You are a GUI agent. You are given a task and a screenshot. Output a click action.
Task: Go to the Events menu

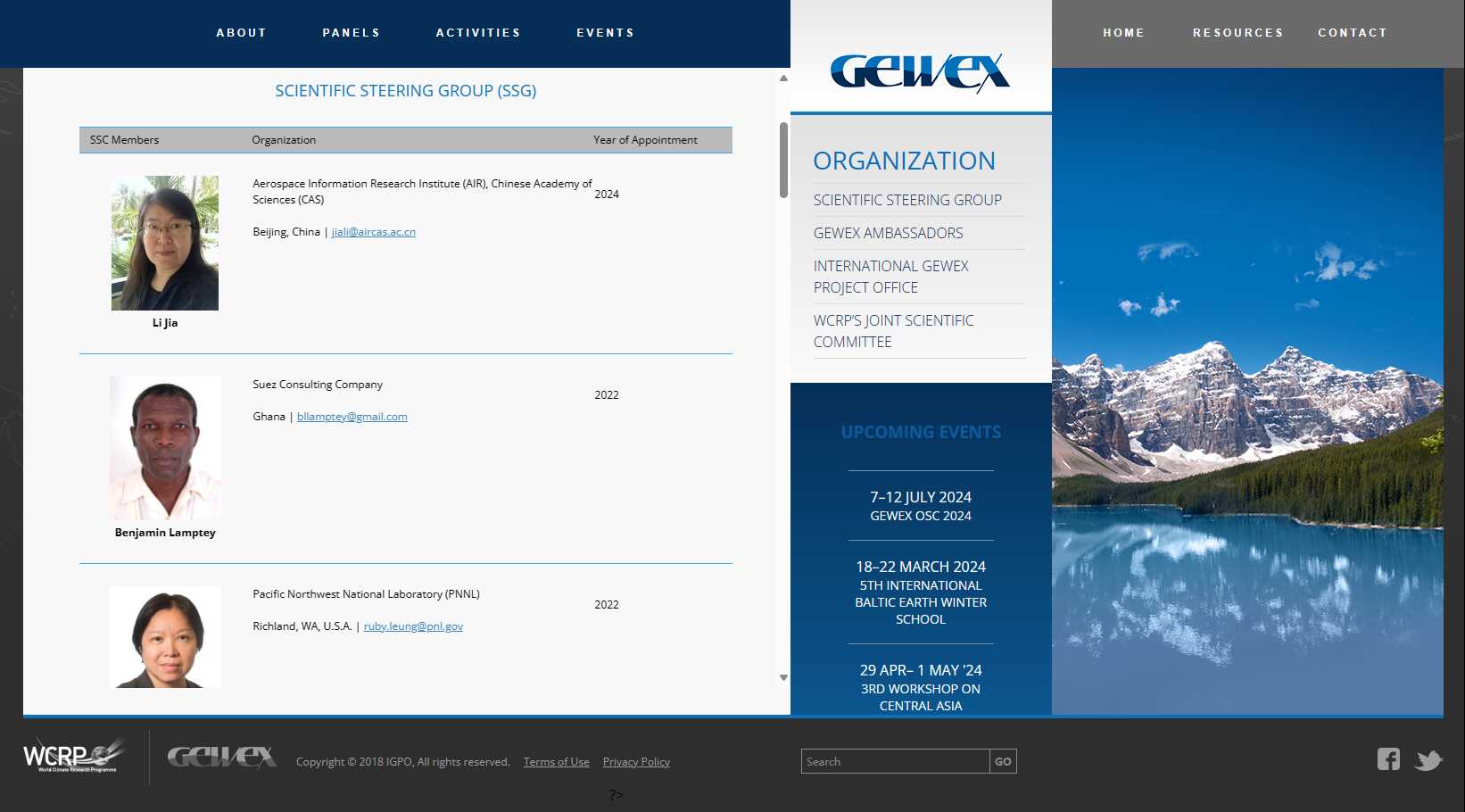[x=605, y=33]
